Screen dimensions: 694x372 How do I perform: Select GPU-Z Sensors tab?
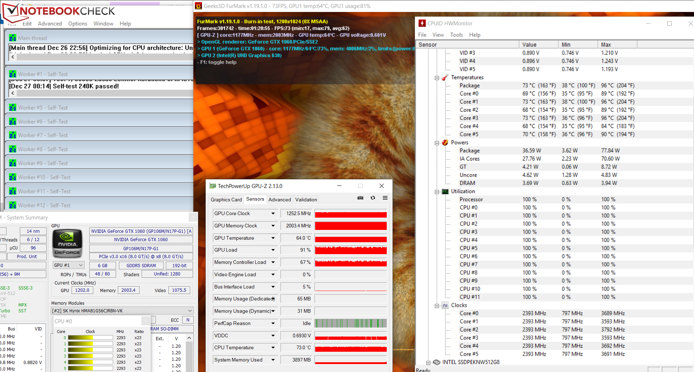[255, 199]
